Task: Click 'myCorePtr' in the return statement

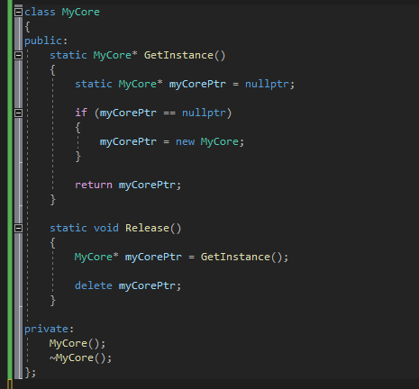Action: point(147,185)
